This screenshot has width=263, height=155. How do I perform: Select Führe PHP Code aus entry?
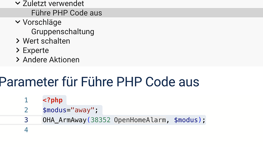(131, 13)
